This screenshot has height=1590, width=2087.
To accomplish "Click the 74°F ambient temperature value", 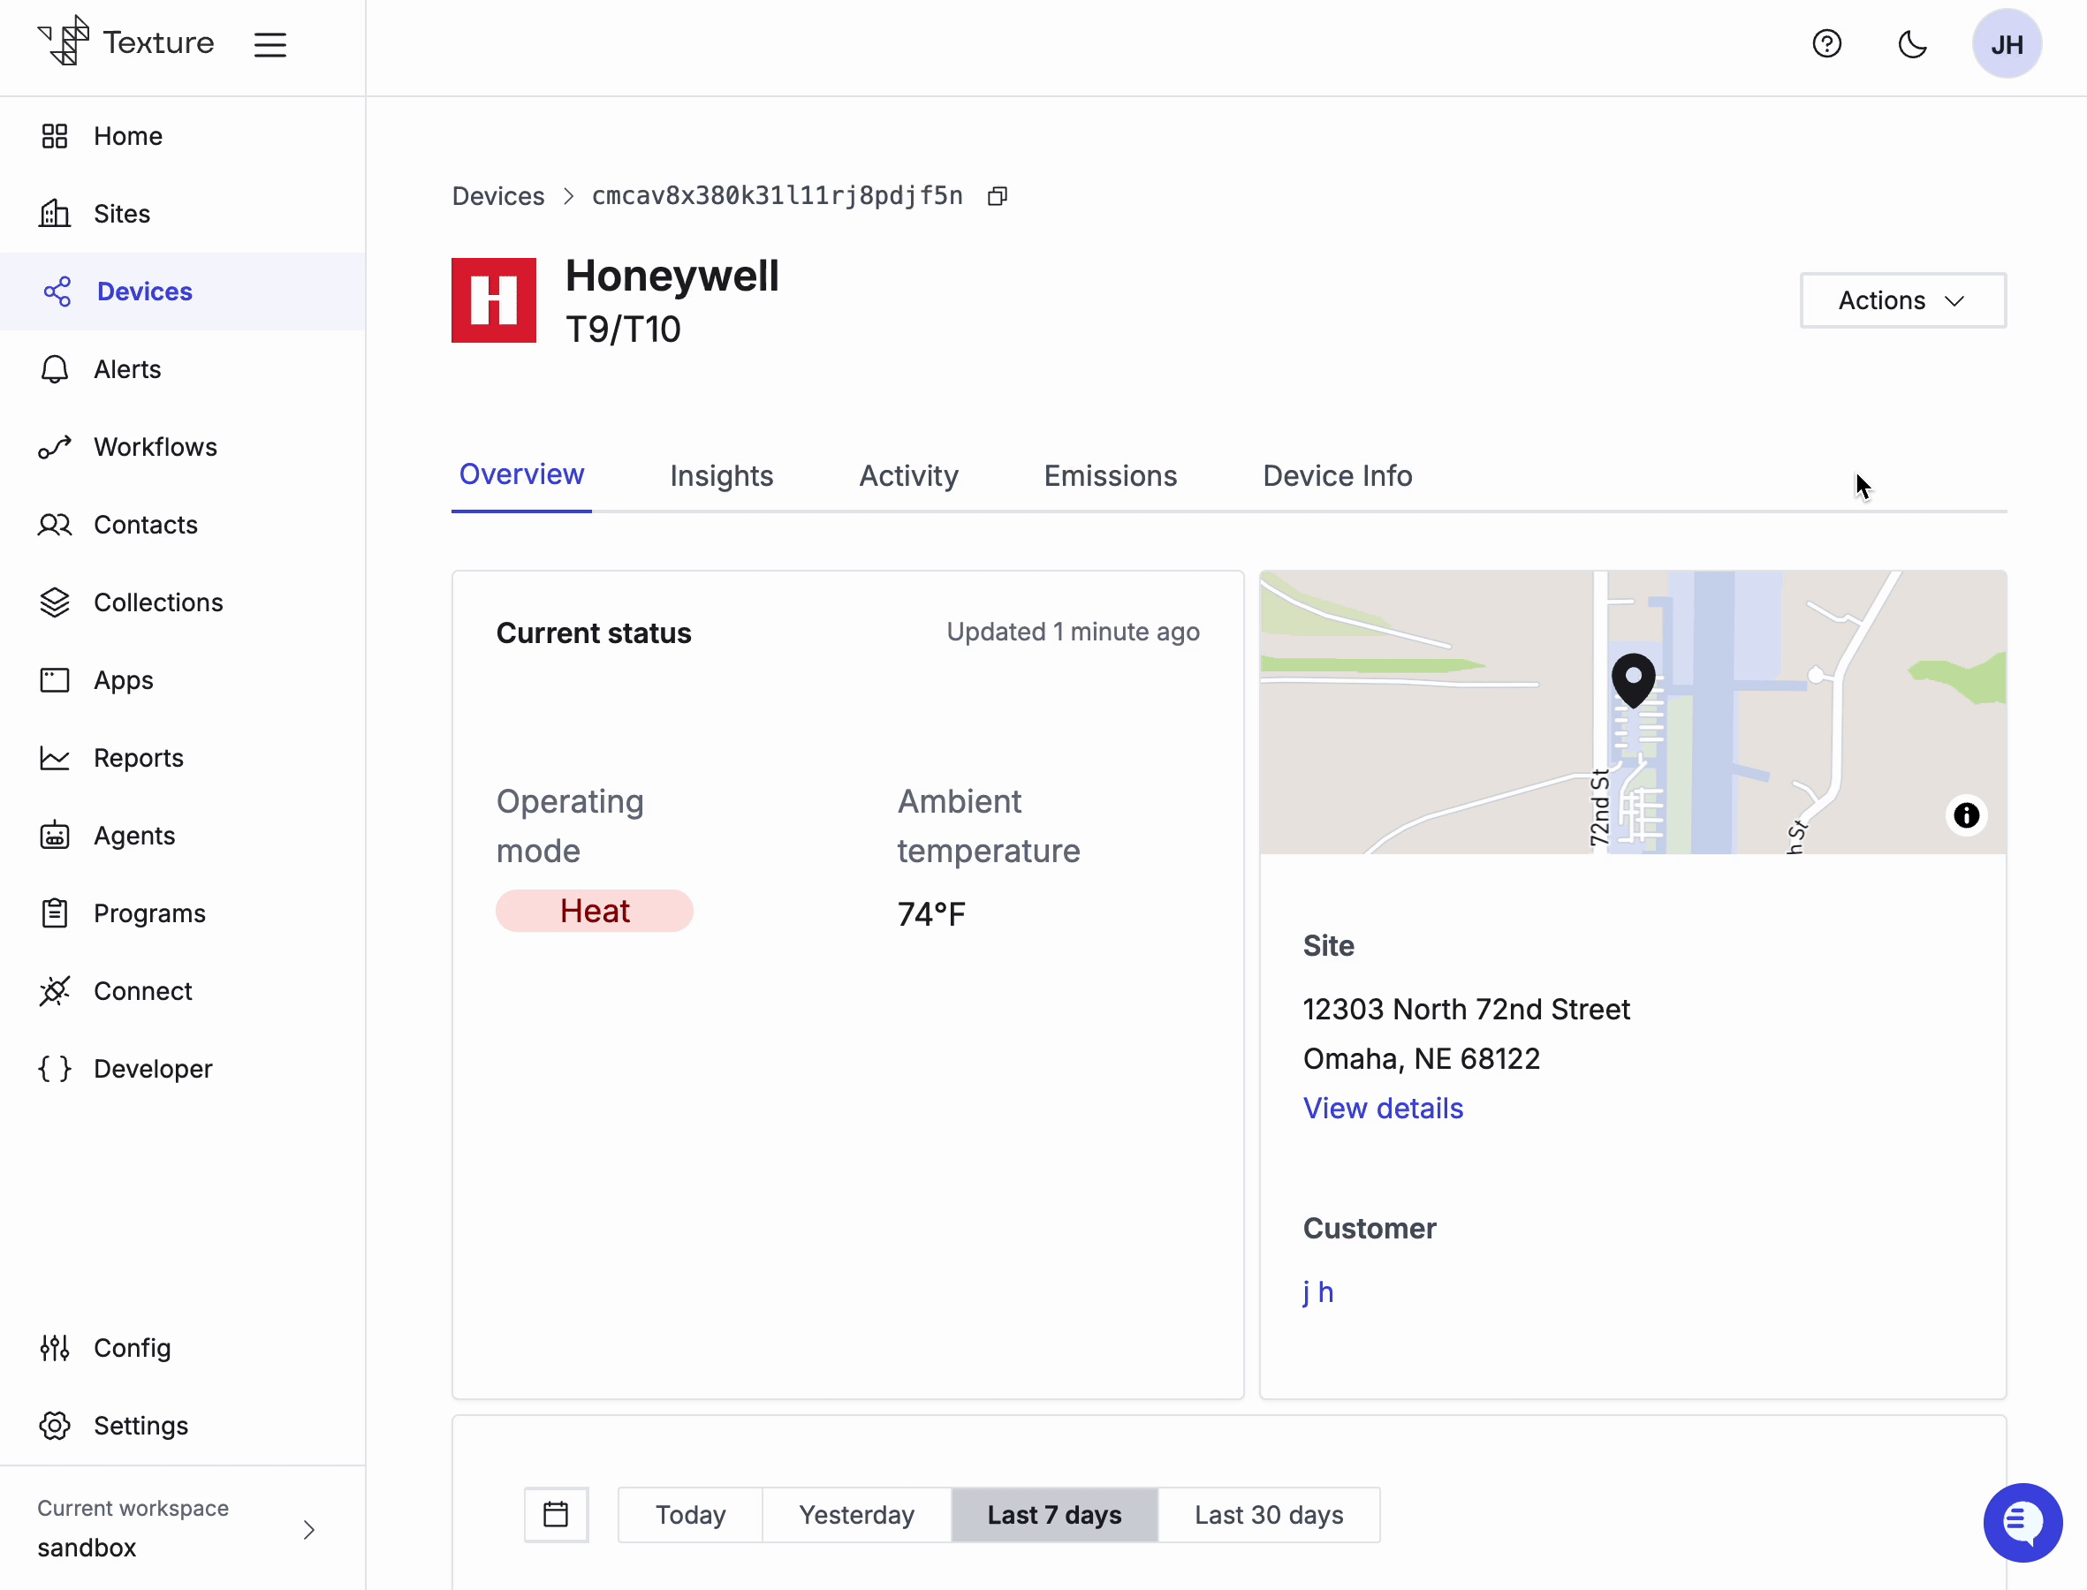I will tap(931, 913).
